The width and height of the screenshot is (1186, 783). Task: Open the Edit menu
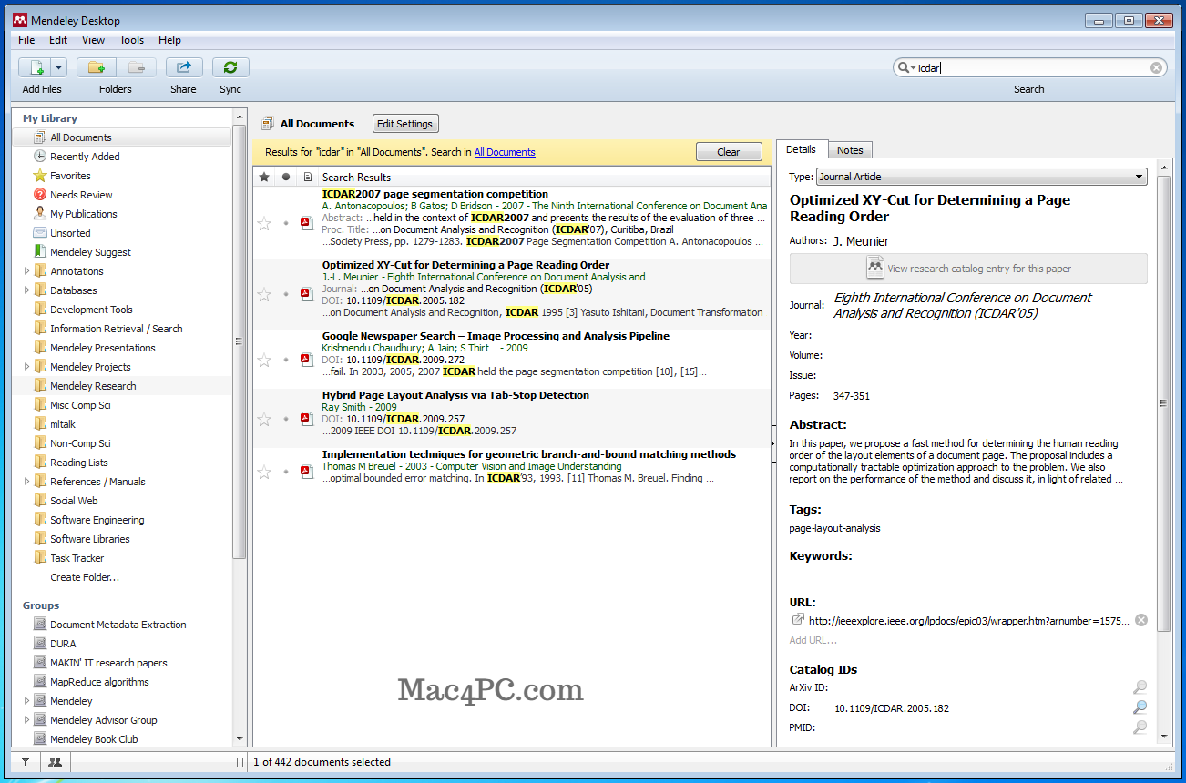[58, 40]
